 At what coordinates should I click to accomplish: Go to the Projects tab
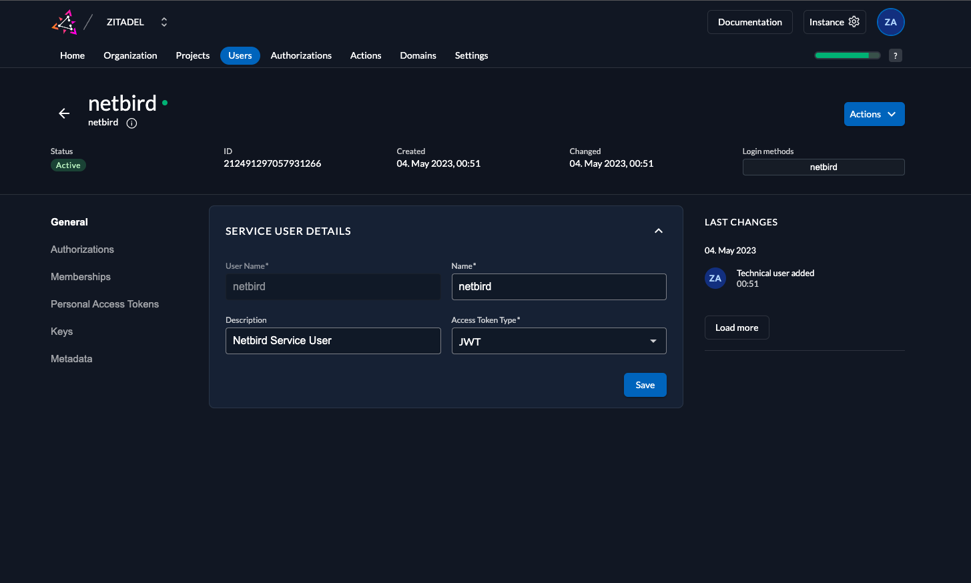[x=192, y=55]
